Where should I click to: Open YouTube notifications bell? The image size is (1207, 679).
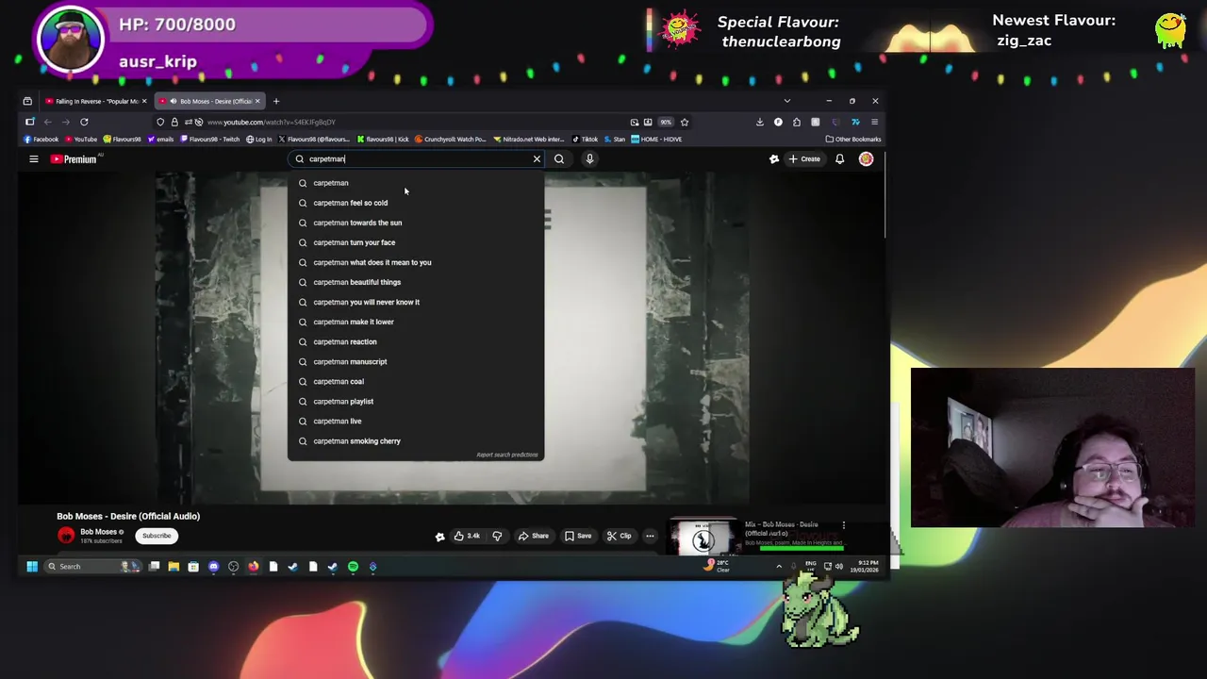pyautogui.click(x=839, y=159)
